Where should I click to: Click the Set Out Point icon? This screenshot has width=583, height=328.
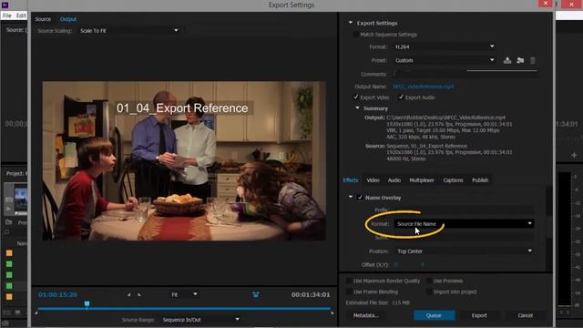(139, 294)
